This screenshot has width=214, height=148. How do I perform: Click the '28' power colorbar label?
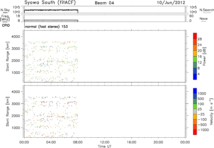tap(200, 39)
